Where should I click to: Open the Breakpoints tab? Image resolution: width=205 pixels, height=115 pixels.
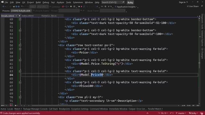pos(64,109)
